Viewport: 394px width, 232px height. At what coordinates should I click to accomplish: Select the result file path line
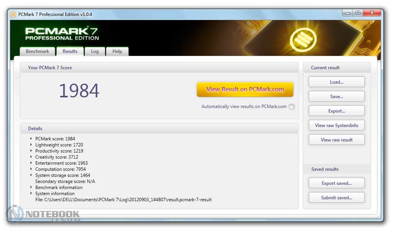click(x=123, y=200)
